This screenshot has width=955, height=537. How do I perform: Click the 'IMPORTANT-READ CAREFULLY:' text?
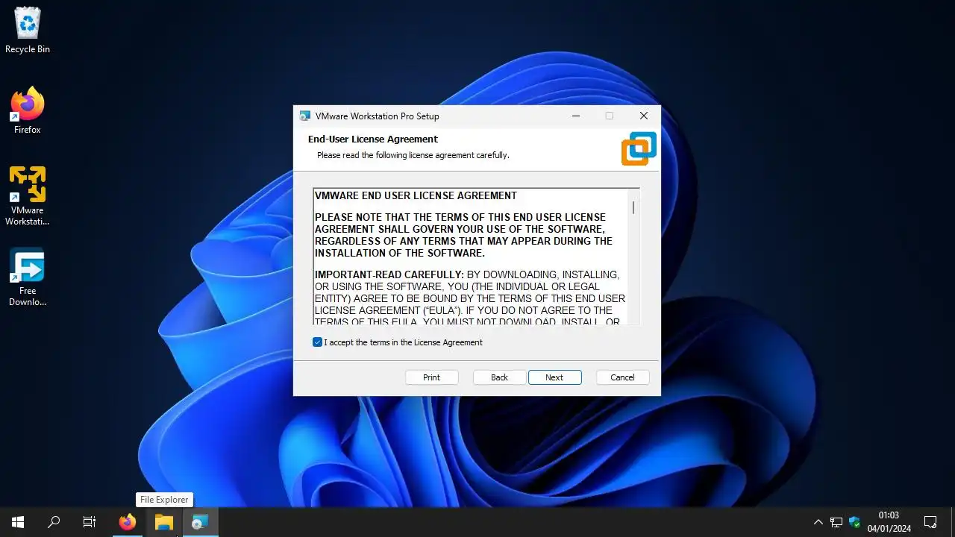pos(389,274)
